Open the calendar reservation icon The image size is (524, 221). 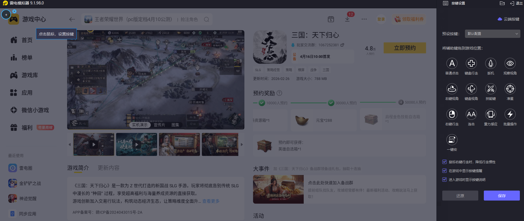(331, 19)
